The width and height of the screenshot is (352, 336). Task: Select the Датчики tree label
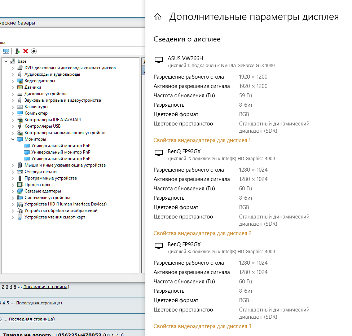[x=33, y=87]
